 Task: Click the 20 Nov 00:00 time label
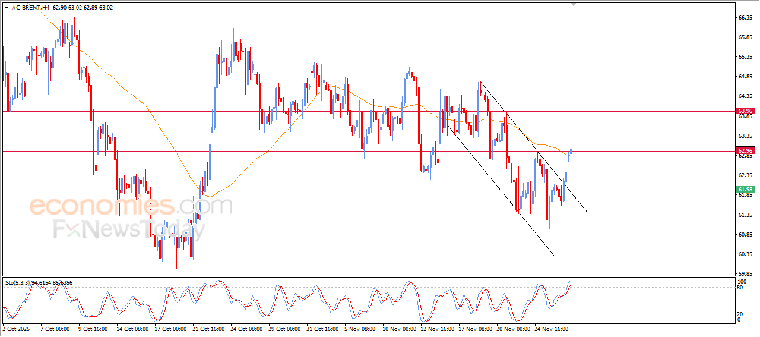pos(512,328)
